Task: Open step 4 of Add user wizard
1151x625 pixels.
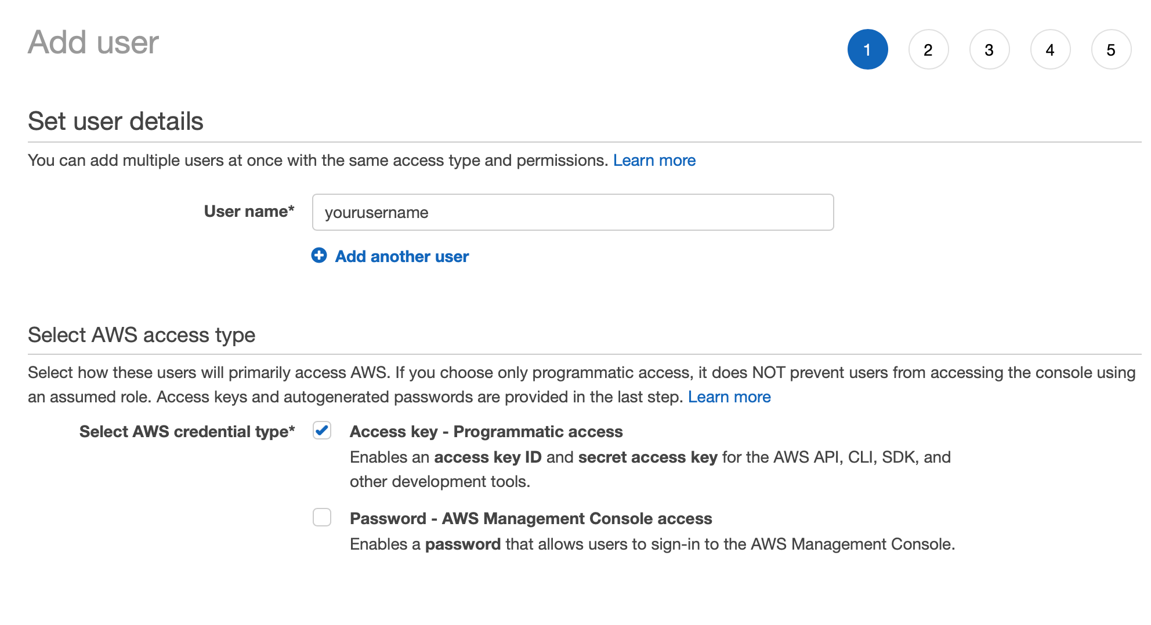Action: [1050, 50]
